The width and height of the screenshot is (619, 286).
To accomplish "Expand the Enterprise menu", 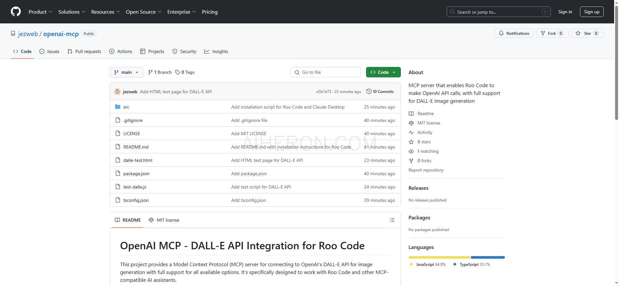I will 181,12.
